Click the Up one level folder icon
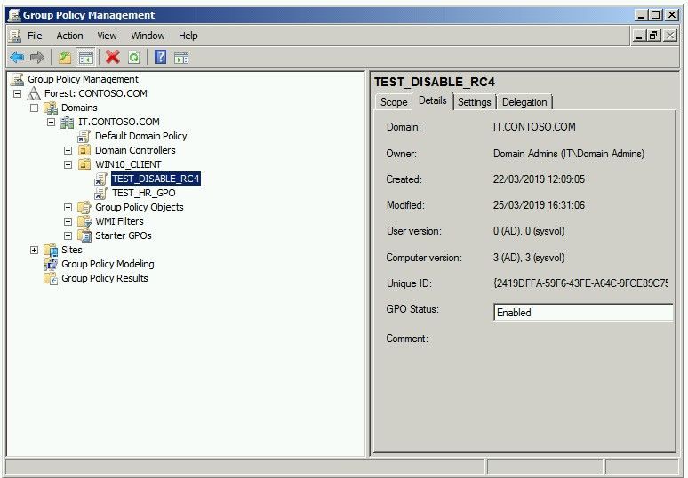 (66, 57)
